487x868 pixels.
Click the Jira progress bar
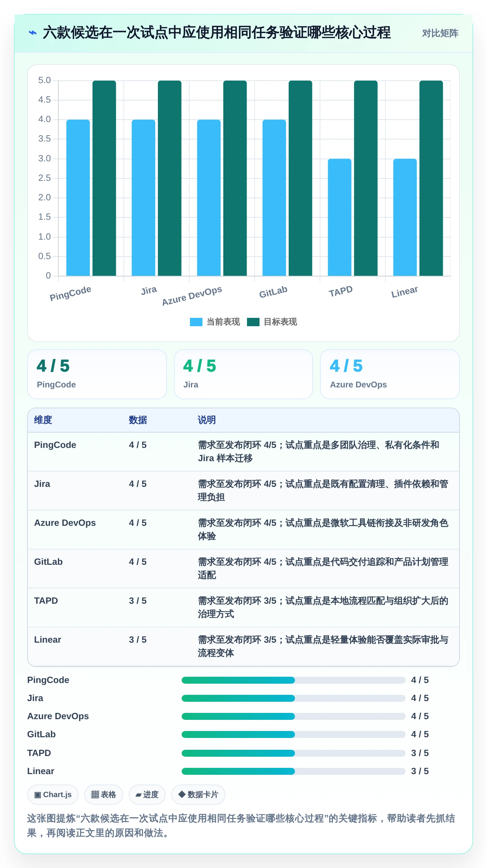click(294, 698)
